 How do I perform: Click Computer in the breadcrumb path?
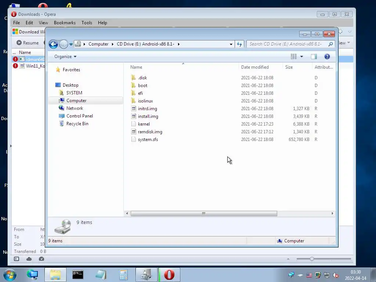98,44
